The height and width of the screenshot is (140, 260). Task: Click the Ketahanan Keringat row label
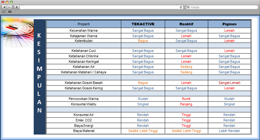pos(84,62)
